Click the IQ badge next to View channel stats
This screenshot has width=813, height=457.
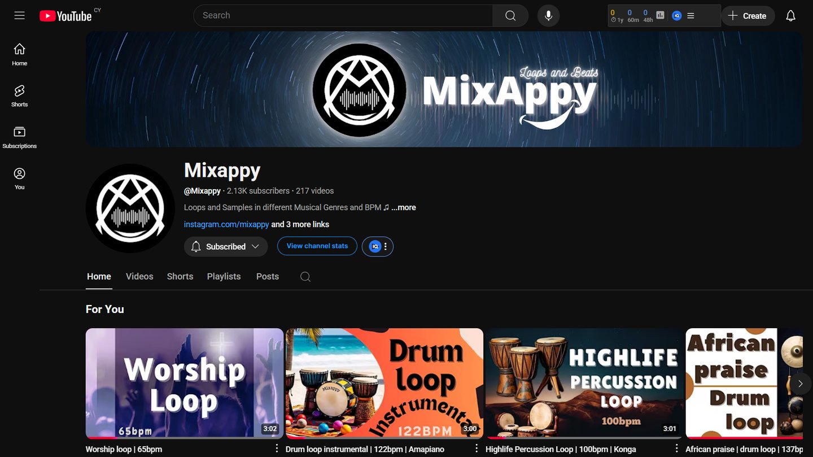click(375, 246)
